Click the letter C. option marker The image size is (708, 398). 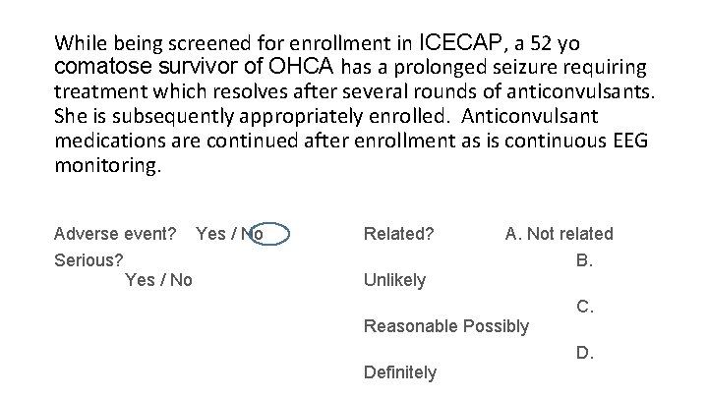coord(585,307)
